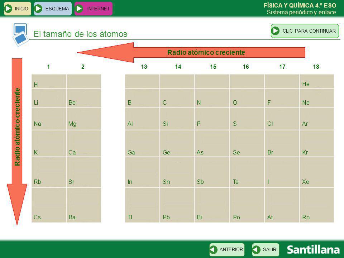Select the C (carbon) element cell
344x258 pixels.
[177, 98]
